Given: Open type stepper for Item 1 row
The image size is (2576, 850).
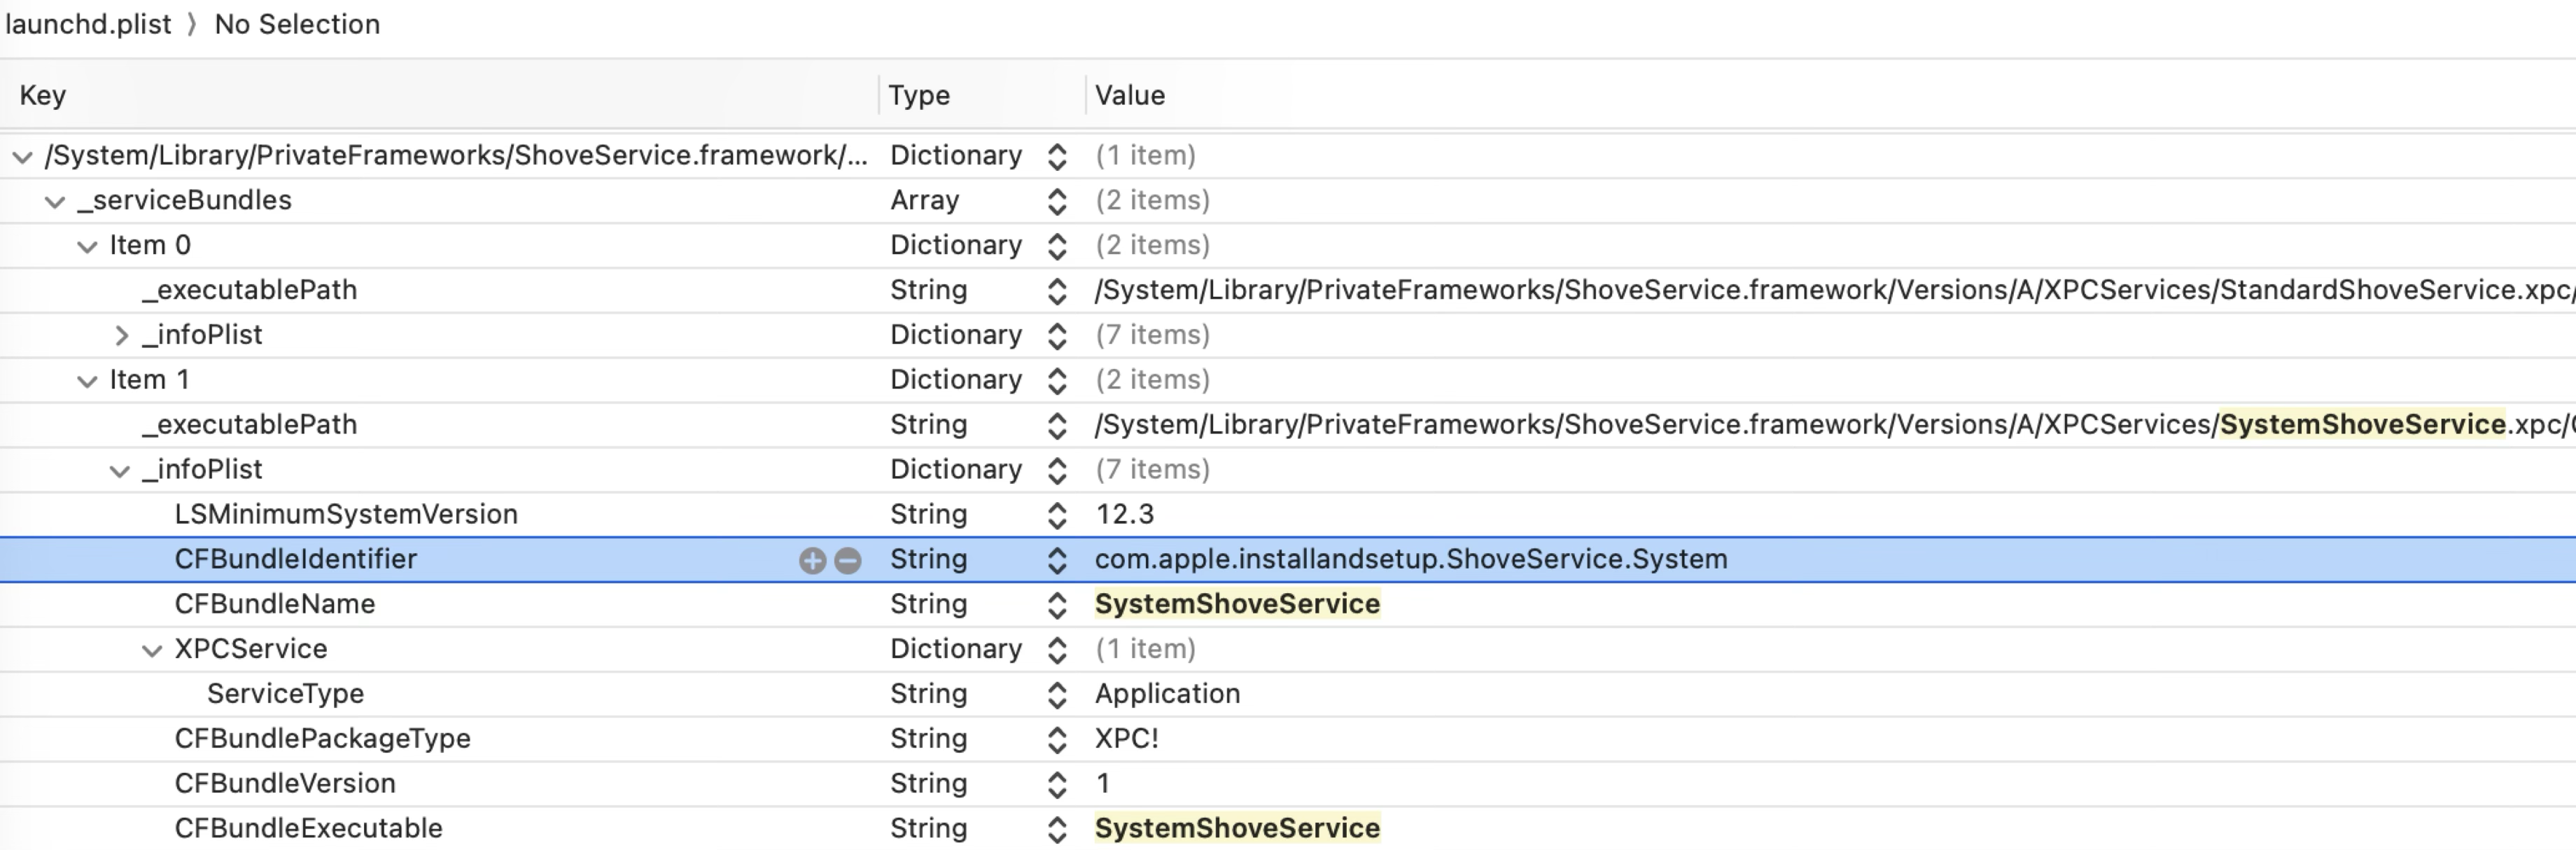Looking at the screenshot, I should point(1057,381).
